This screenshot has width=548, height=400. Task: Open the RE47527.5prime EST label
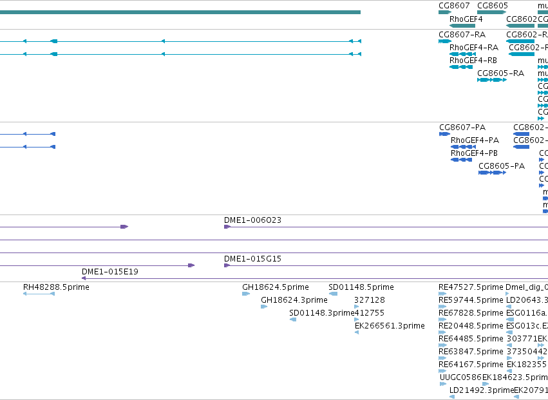click(x=471, y=287)
